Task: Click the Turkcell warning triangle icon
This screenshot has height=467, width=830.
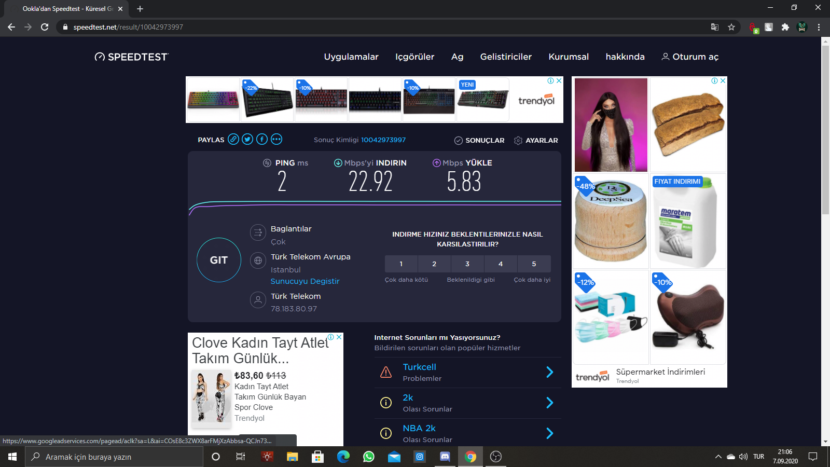Action: pos(386,372)
